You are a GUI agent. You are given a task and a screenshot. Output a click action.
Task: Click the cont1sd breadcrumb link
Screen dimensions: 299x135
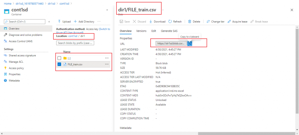(x=65, y=3)
